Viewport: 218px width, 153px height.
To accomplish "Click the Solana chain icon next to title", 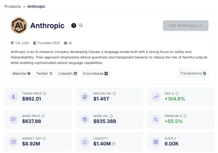I will tap(74, 25).
